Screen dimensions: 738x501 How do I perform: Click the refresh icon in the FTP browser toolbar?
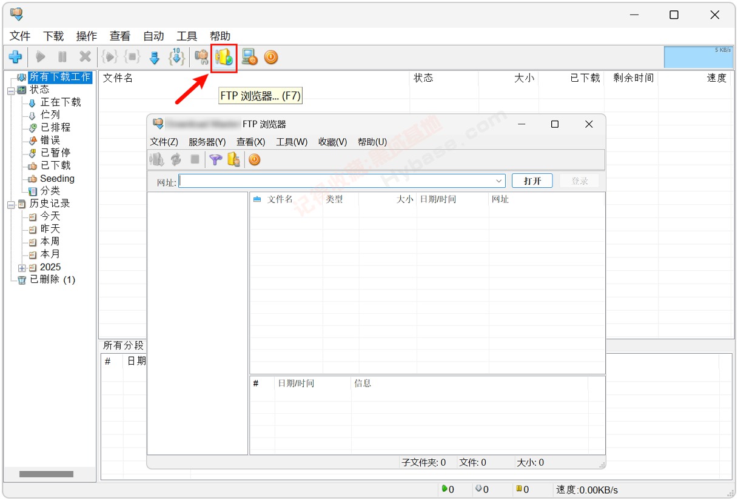[x=175, y=159]
